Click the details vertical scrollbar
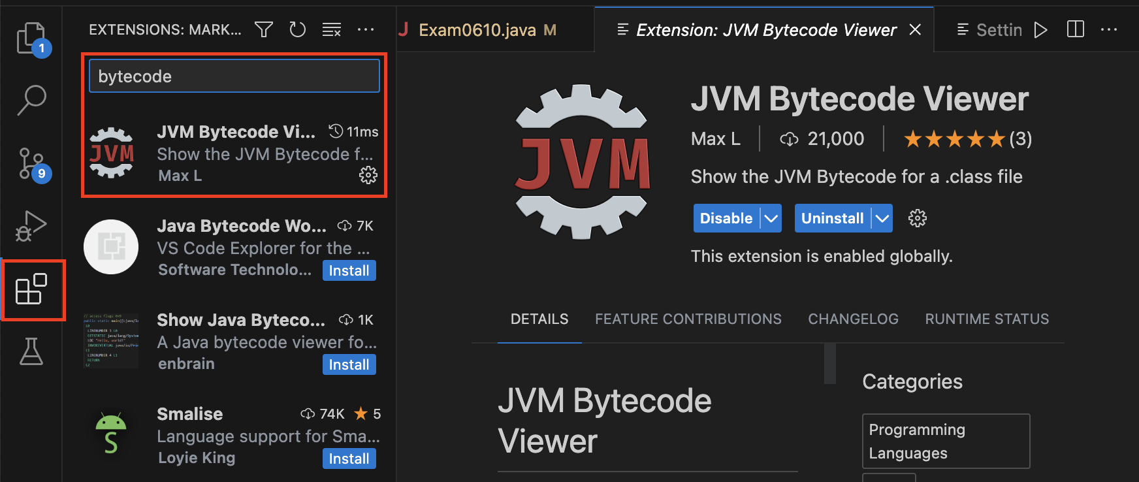This screenshot has width=1139, height=482. click(x=830, y=363)
